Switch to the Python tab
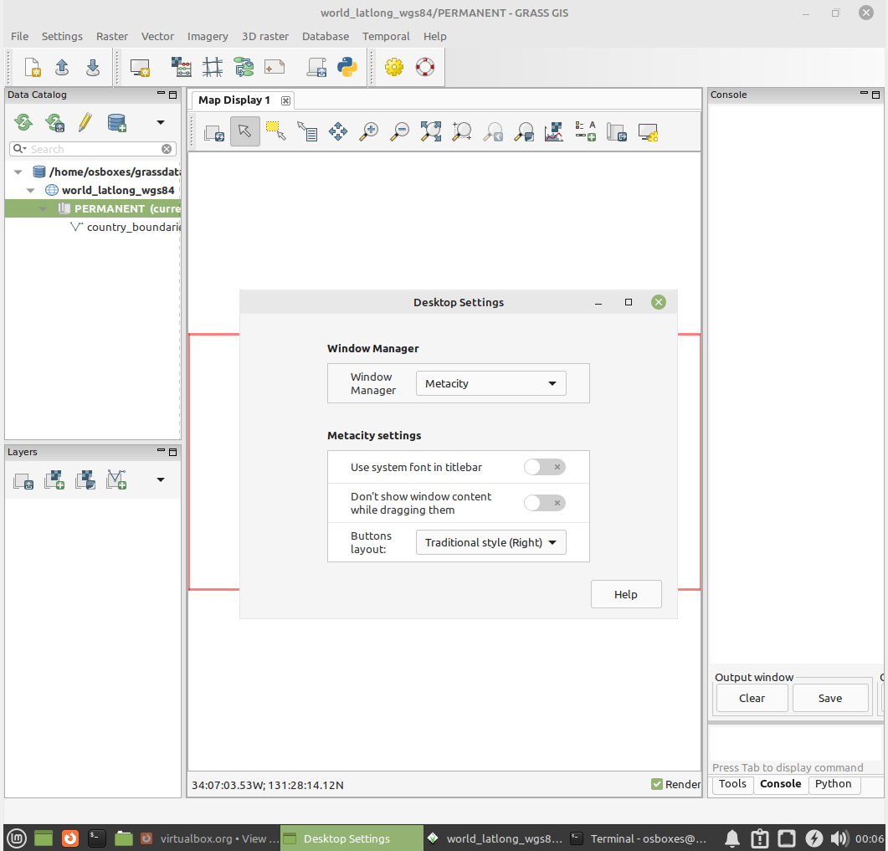The image size is (888, 851). pos(834,783)
